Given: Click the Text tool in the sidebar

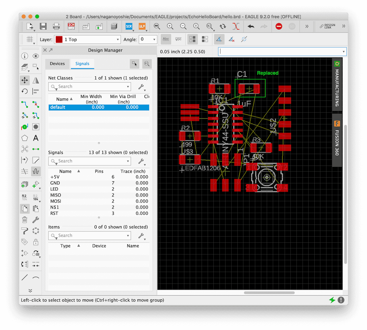Looking at the screenshot, I should click(x=35, y=138).
